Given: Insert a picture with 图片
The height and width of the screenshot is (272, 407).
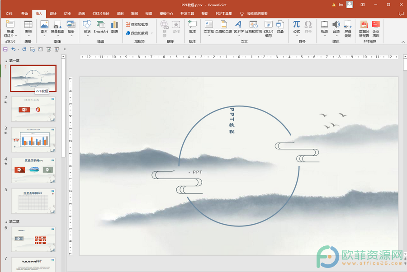Looking at the screenshot, I should coord(44,29).
